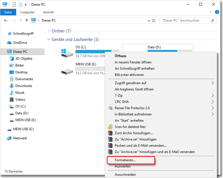Choose In neuem Fenster öffnen

point(161,62)
